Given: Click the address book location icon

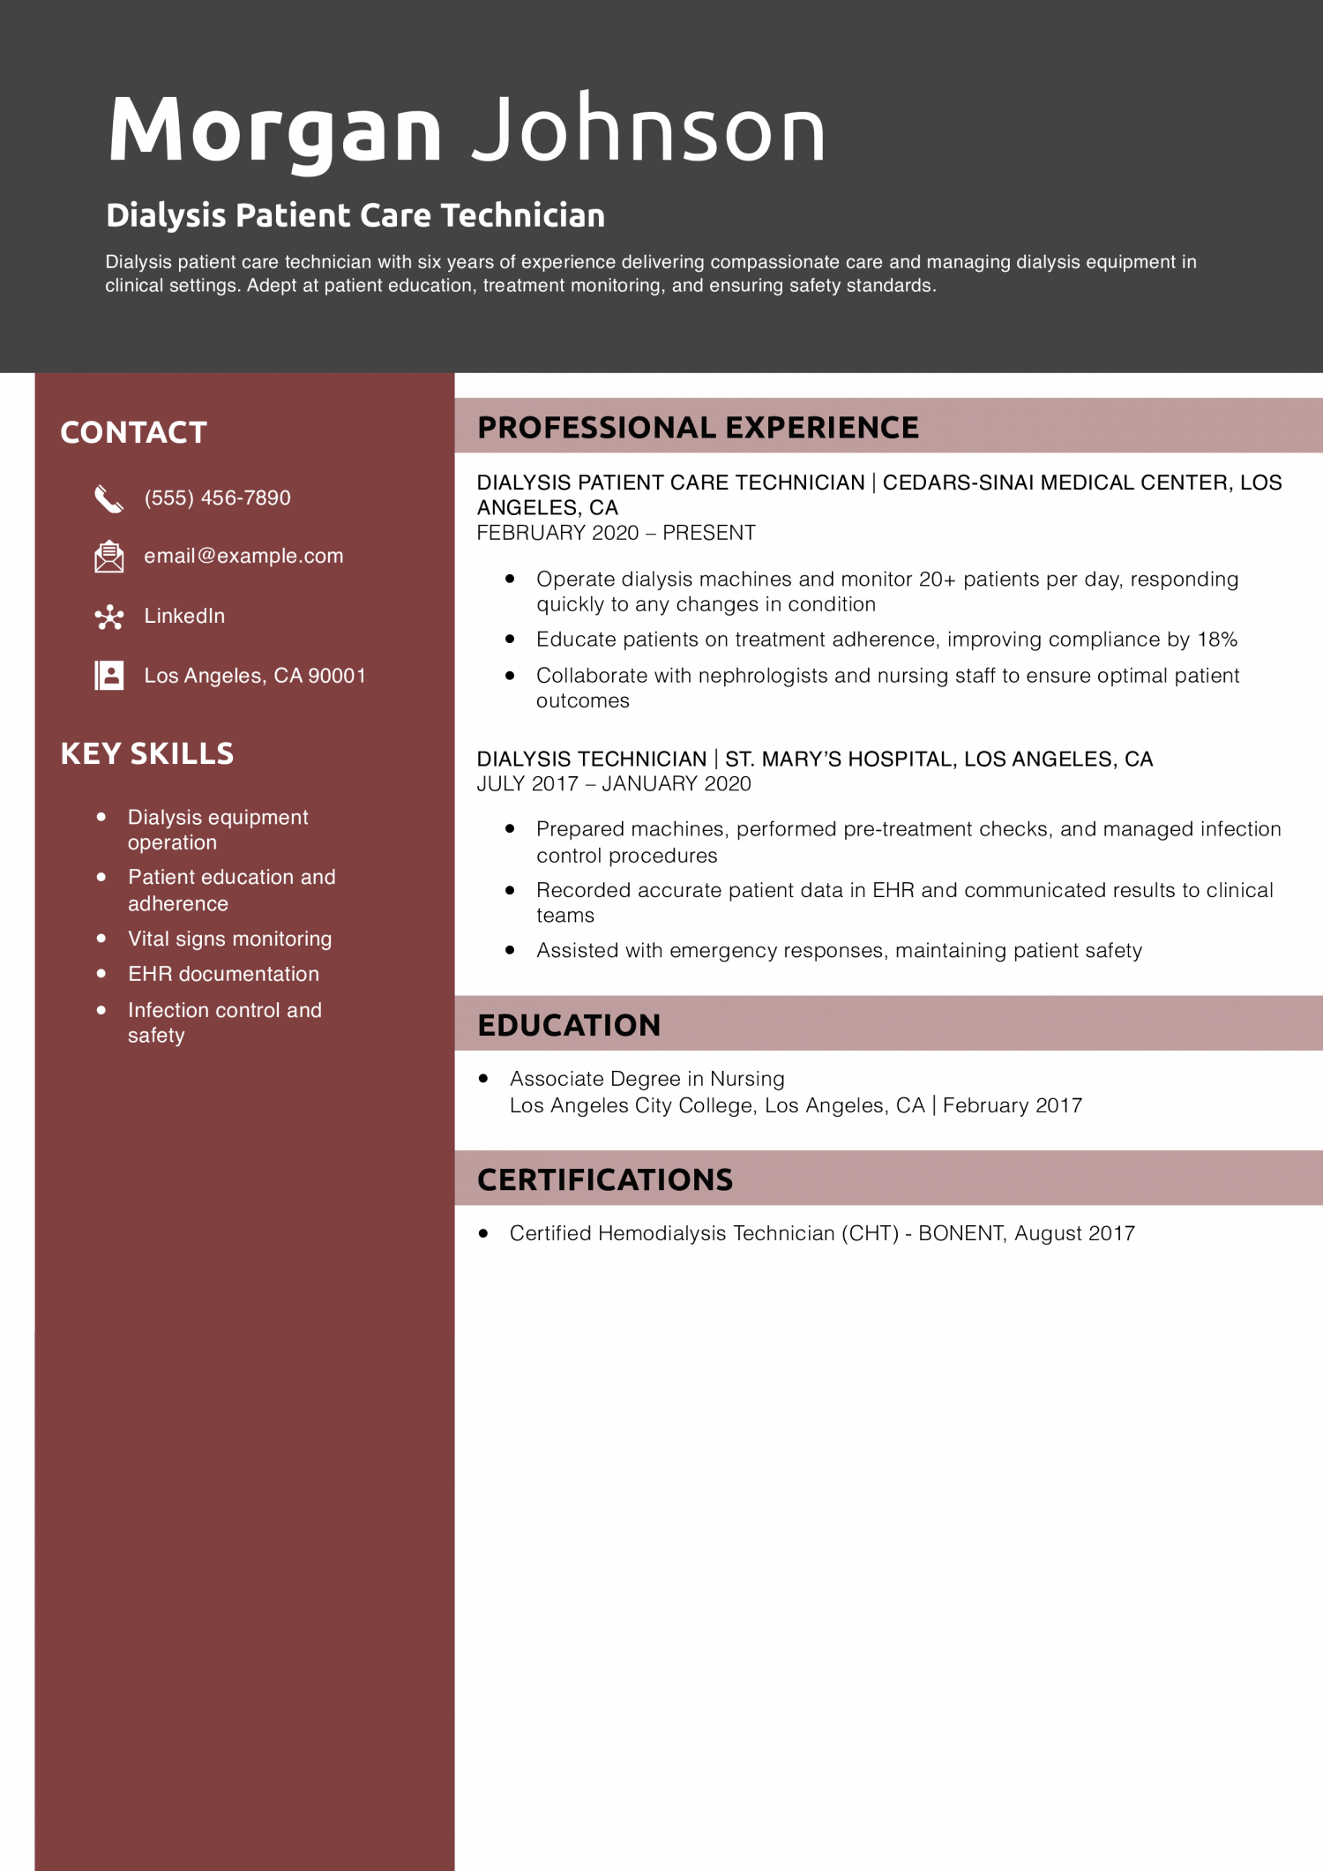Looking at the screenshot, I should tap(108, 676).
